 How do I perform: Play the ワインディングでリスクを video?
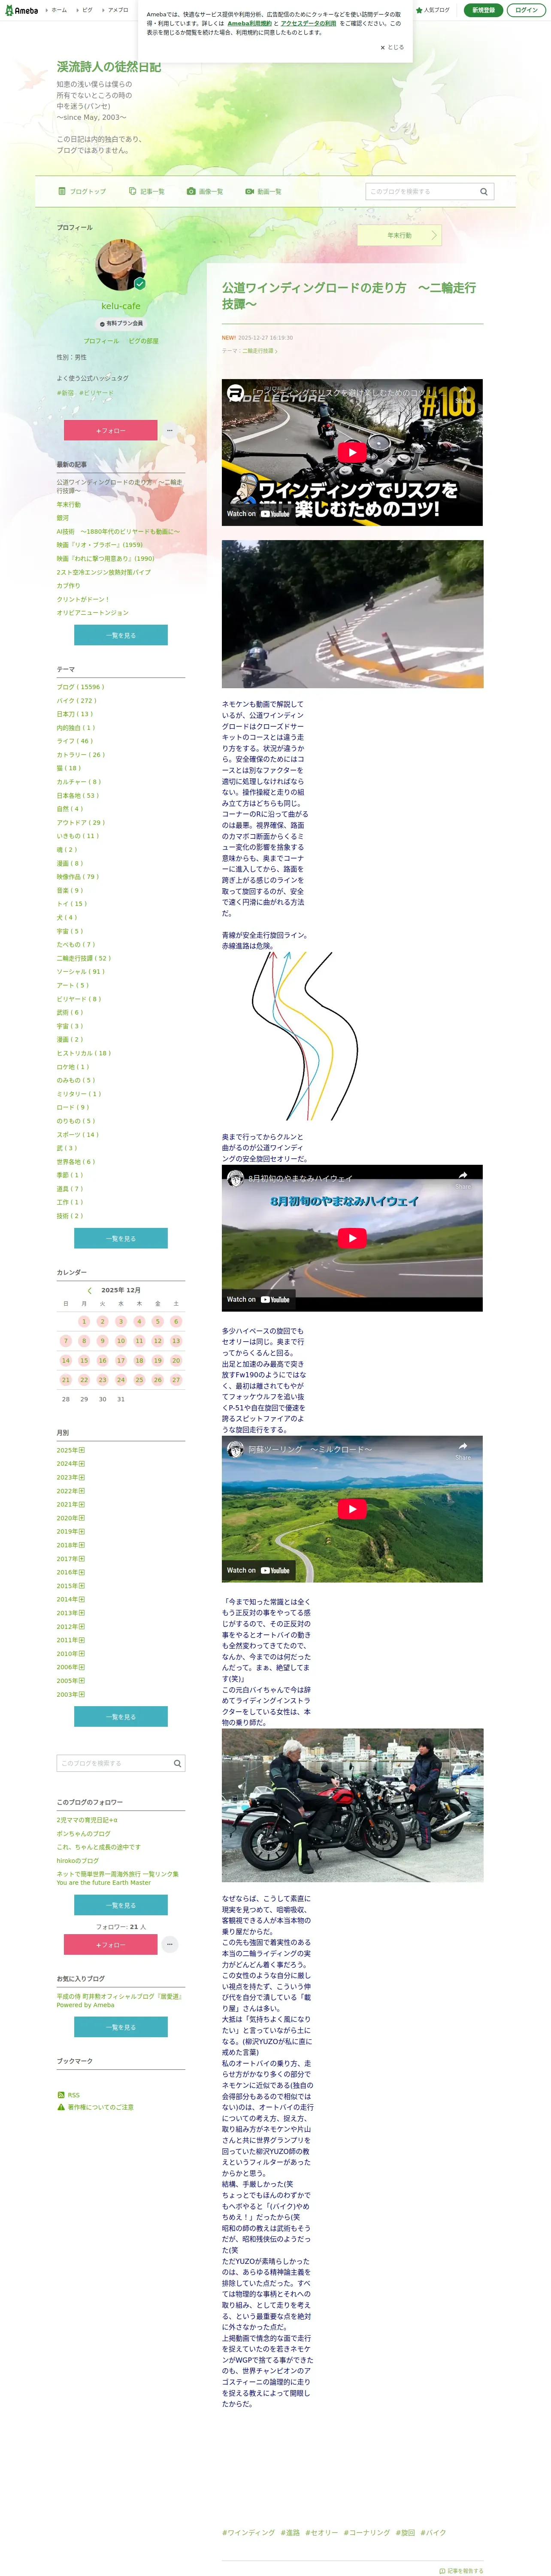352,452
